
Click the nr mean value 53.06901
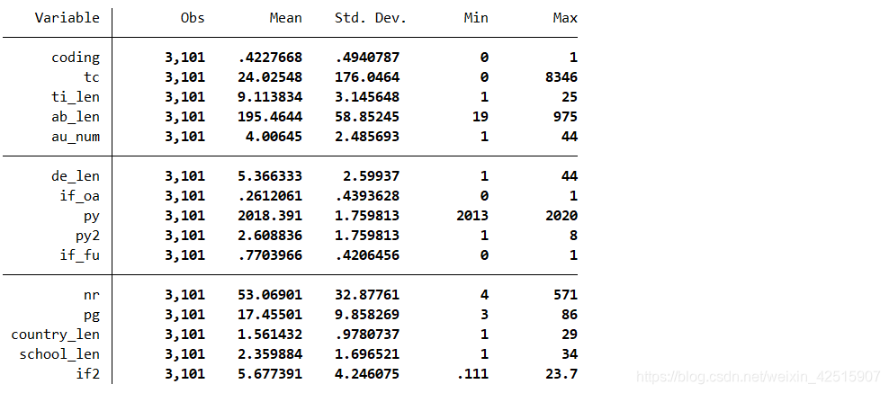[270, 295]
